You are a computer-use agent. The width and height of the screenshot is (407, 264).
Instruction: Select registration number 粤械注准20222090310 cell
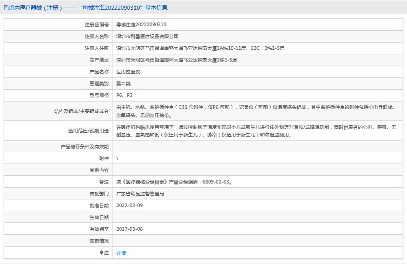click(x=141, y=25)
